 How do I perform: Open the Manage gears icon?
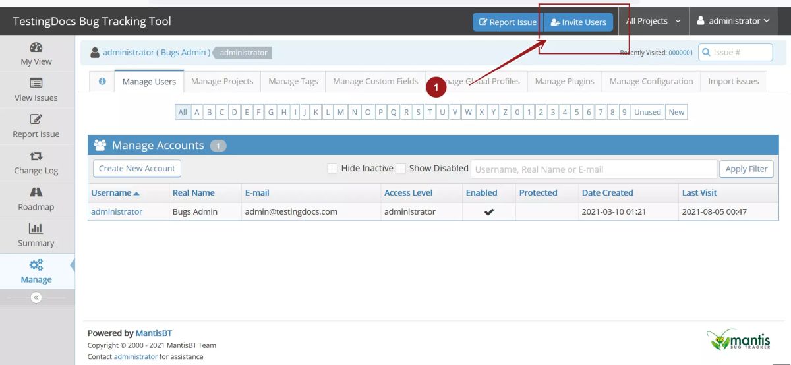pos(36,265)
